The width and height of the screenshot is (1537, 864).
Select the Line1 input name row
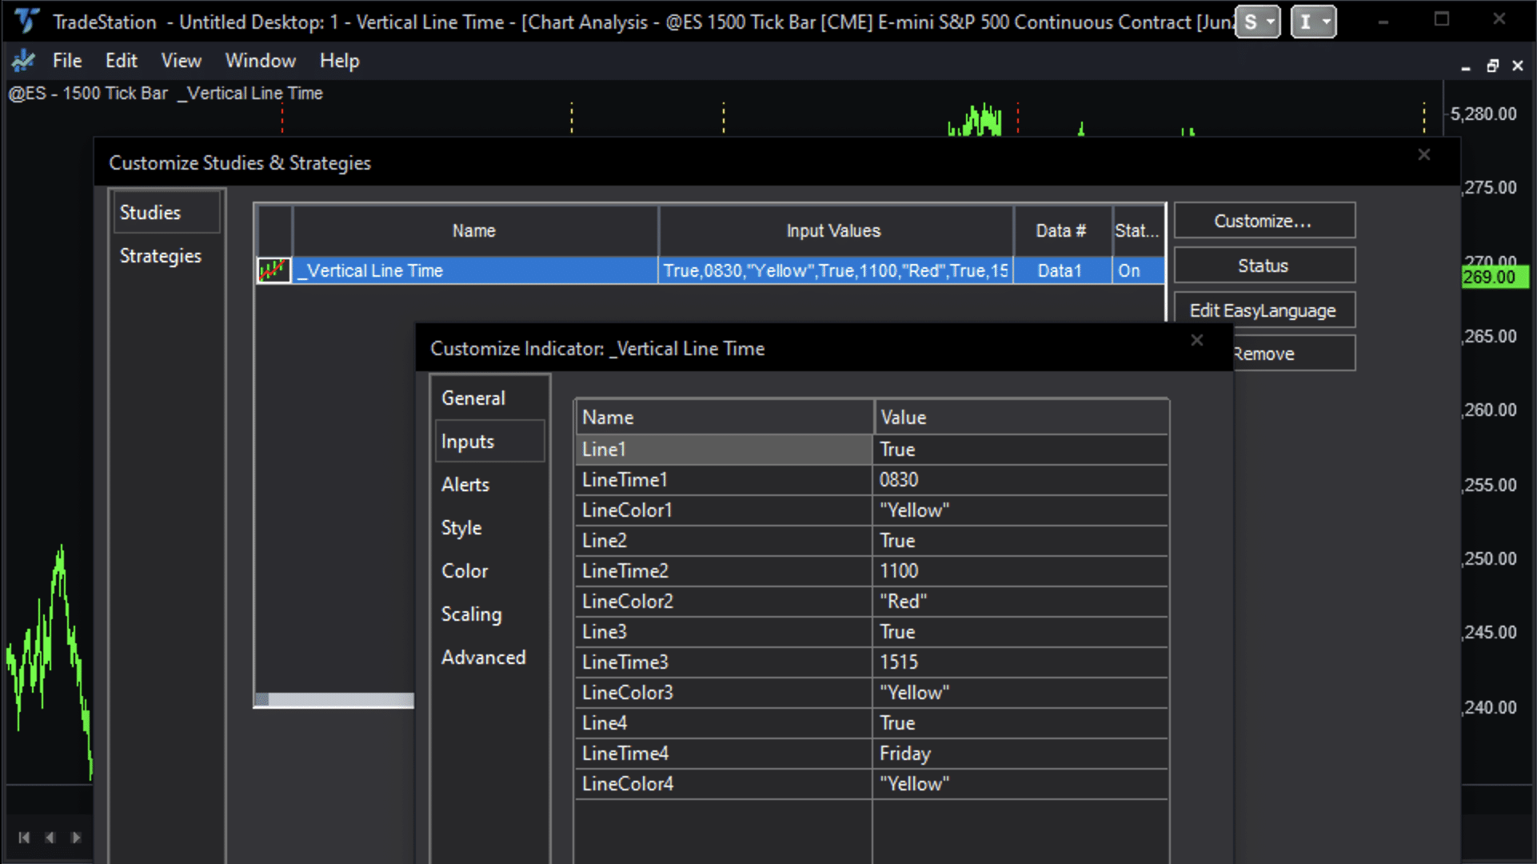724,450
